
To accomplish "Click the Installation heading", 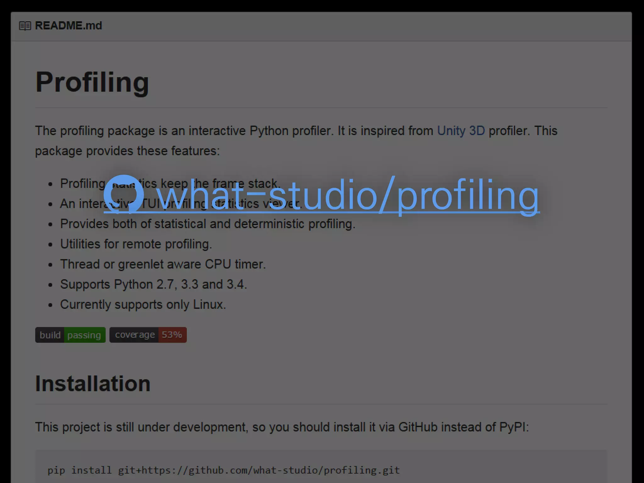I will [93, 384].
